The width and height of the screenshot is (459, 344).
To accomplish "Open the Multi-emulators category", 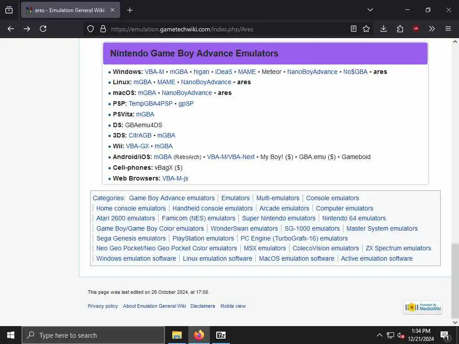I will tap(278, 198).
